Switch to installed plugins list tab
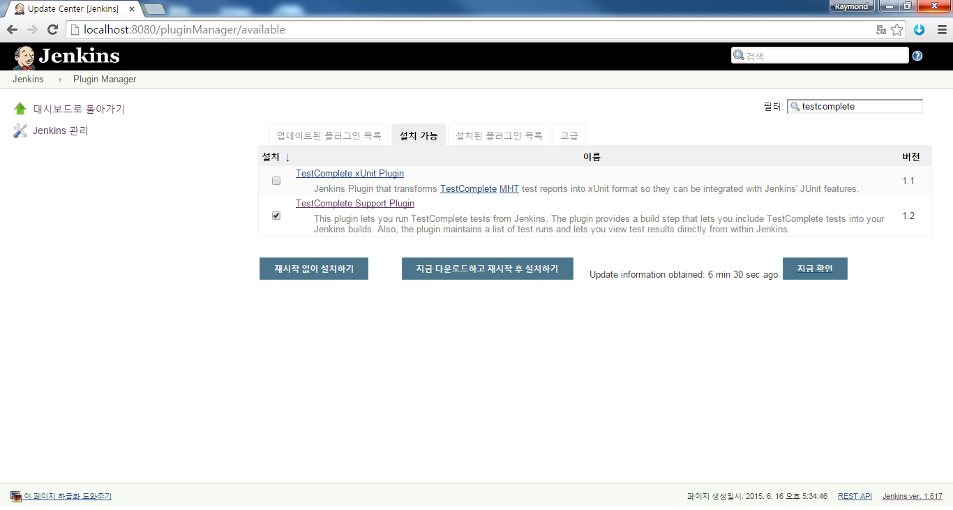The width and height of the screenshot is (953, 510). (499, 135)
